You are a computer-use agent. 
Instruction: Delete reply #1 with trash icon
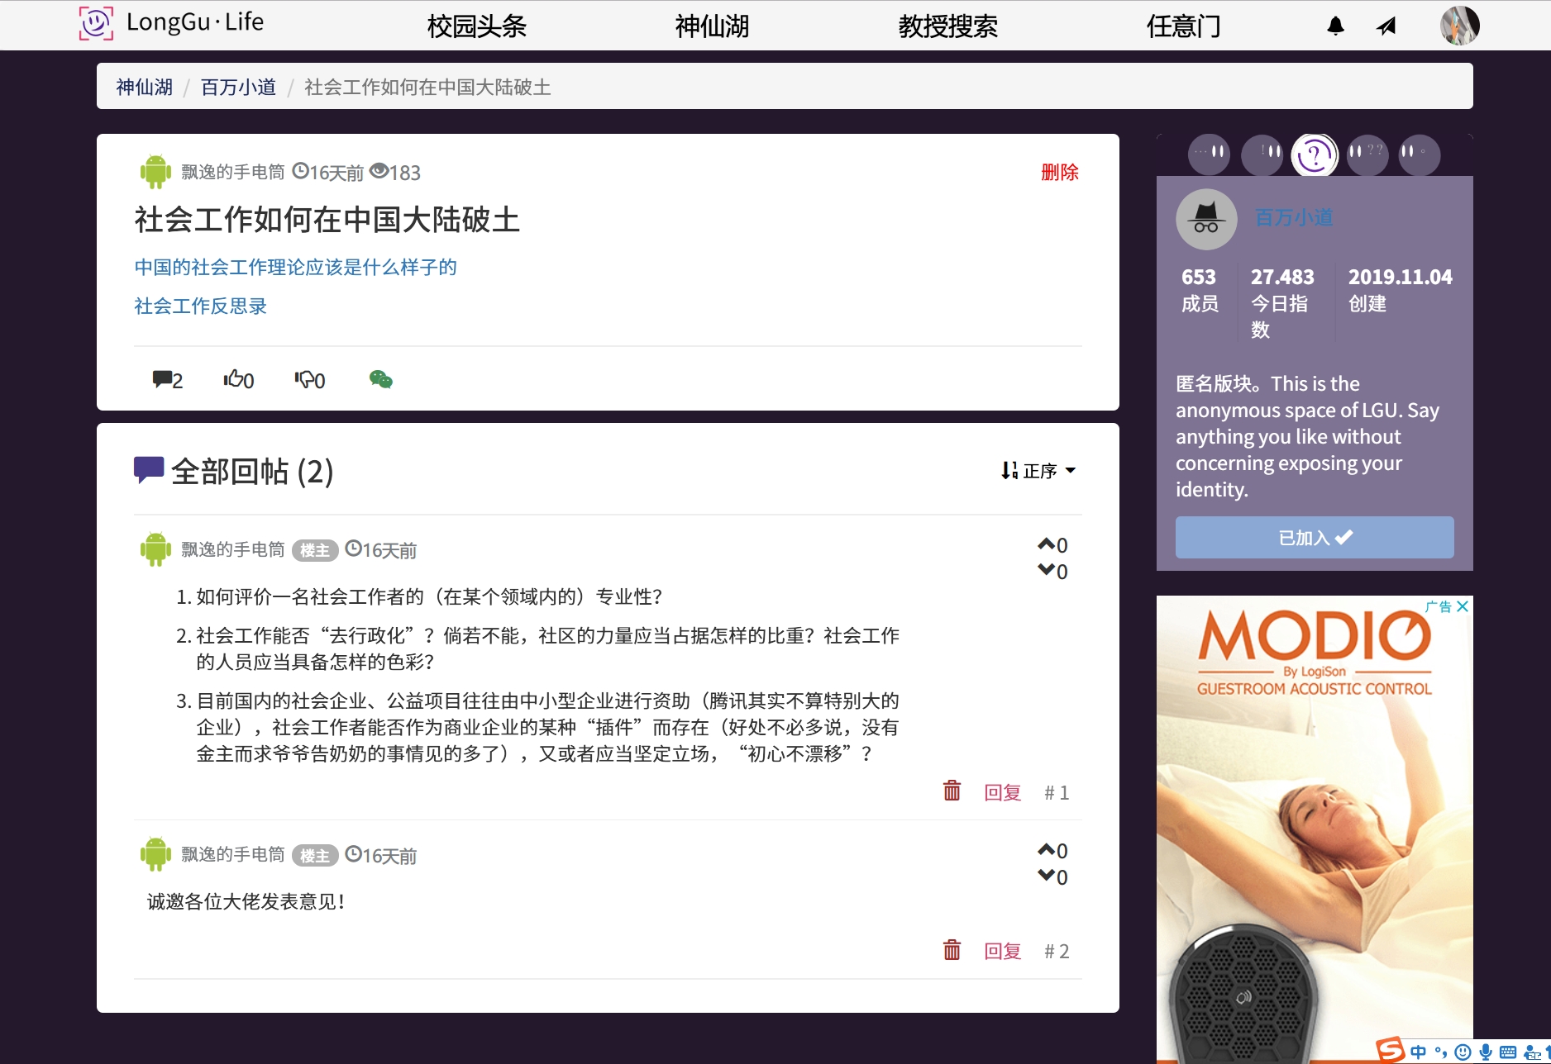[x=952, y=791]
